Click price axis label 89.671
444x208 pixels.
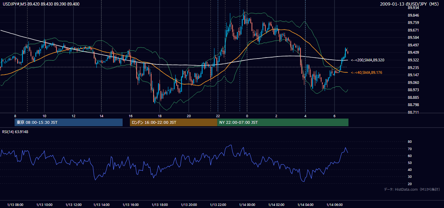413,30
